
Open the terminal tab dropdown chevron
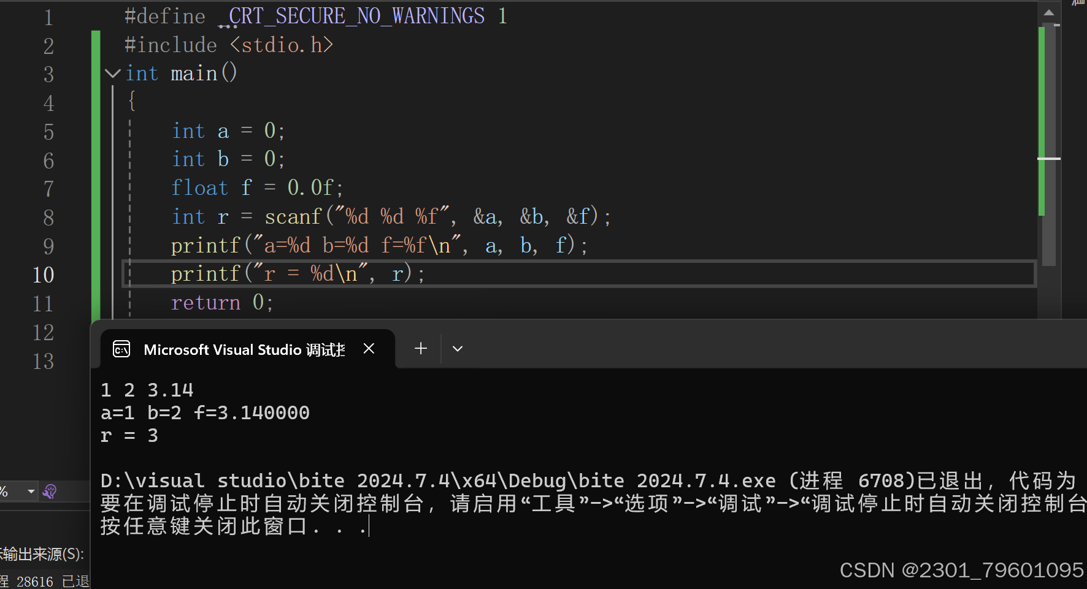tap(458, 349)
